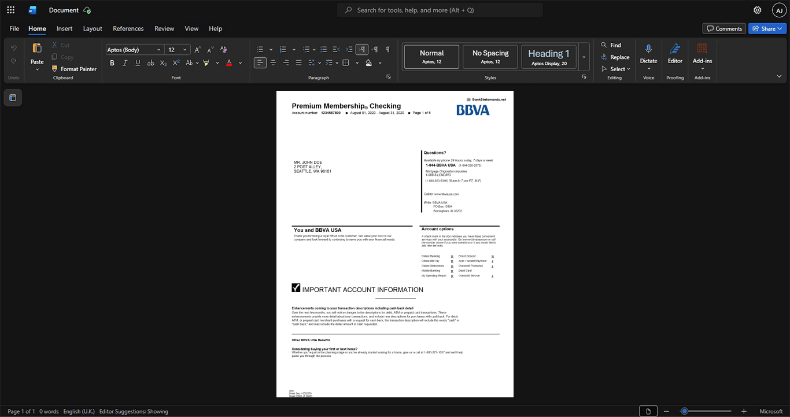Screen dimensions: 790x417
Task: Toggle Italic formatting
Action: click(x=125, y=62)
